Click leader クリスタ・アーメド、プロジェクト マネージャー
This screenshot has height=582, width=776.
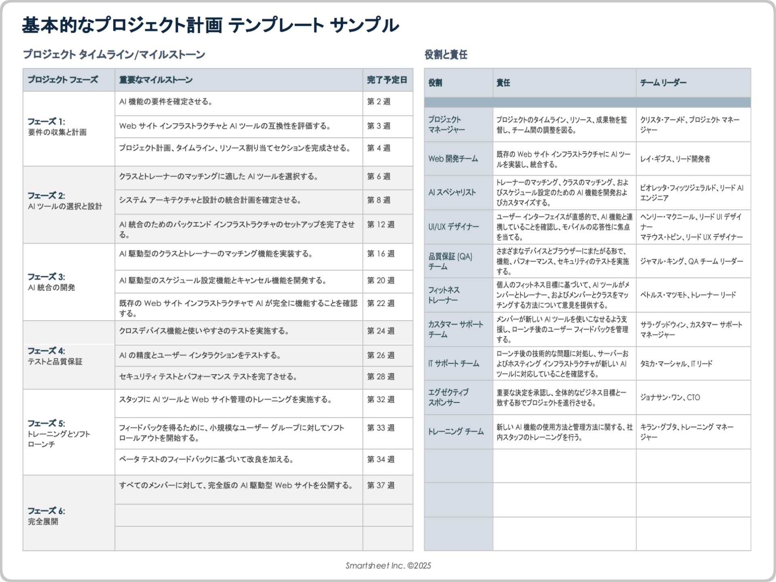click(694, 124)
